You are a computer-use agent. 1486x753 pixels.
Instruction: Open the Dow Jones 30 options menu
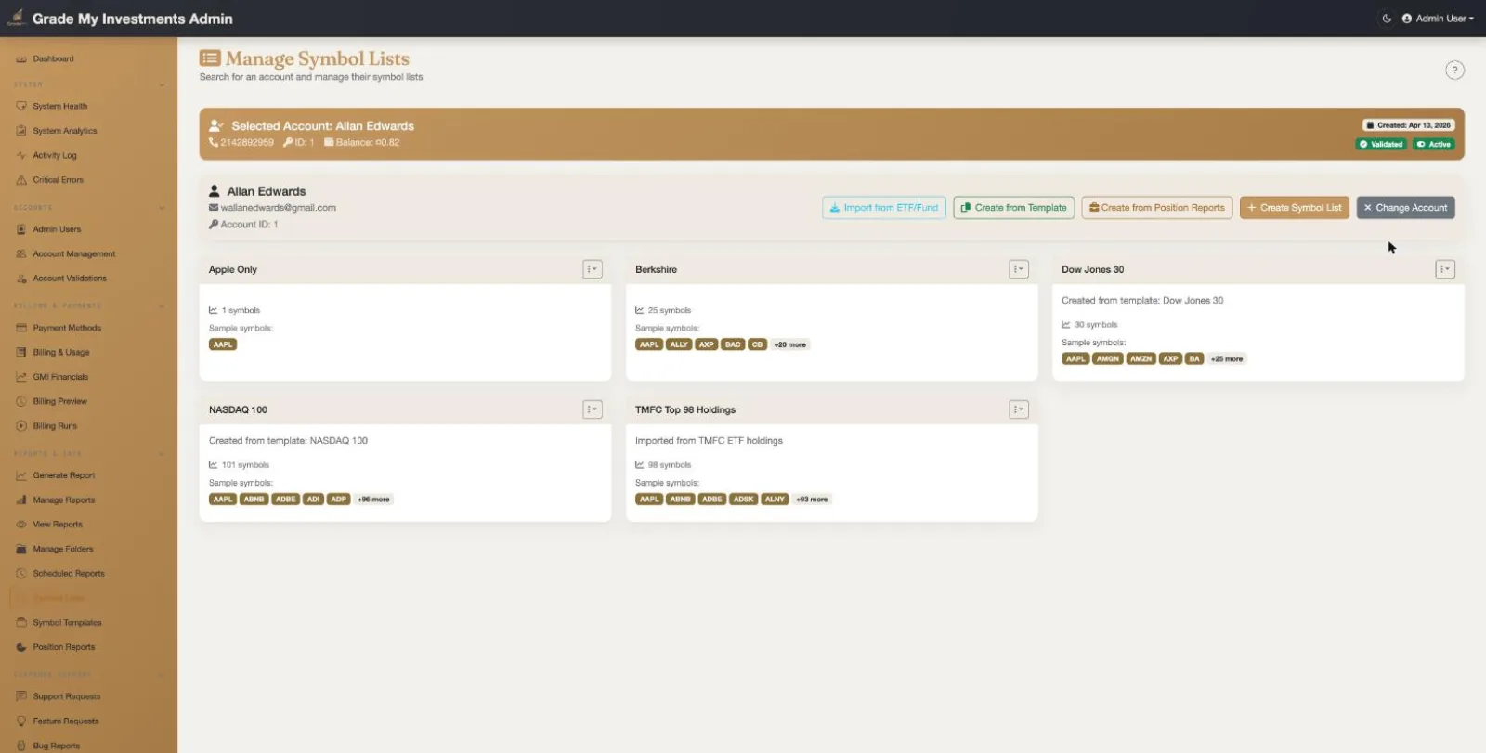(1445, 269)
